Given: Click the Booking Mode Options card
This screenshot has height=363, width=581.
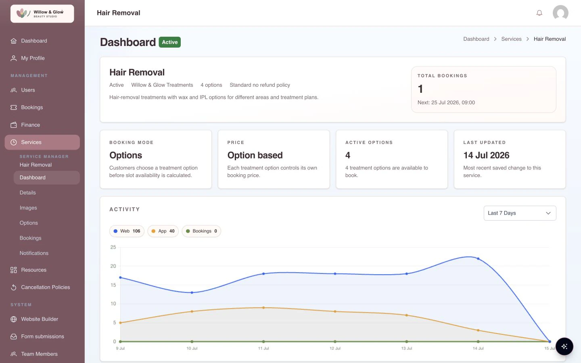Looking at the screenshot, I should (x=156, y=159).
